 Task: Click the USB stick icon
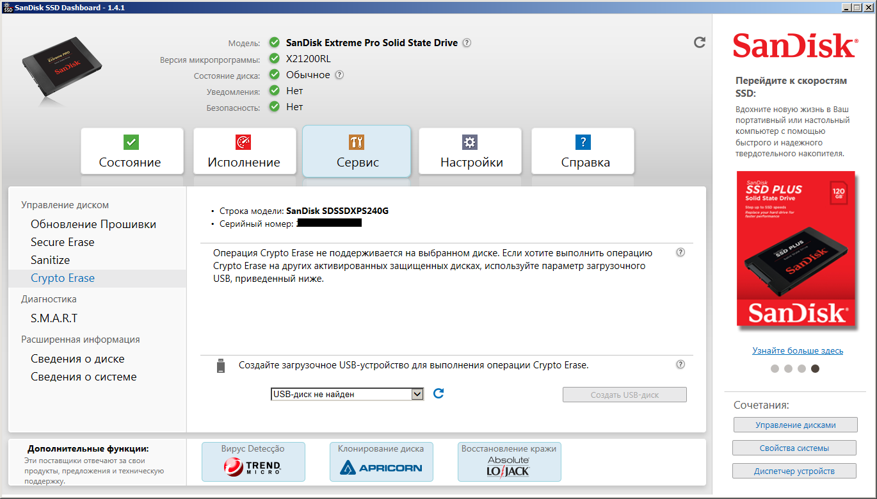click(221, 366)
